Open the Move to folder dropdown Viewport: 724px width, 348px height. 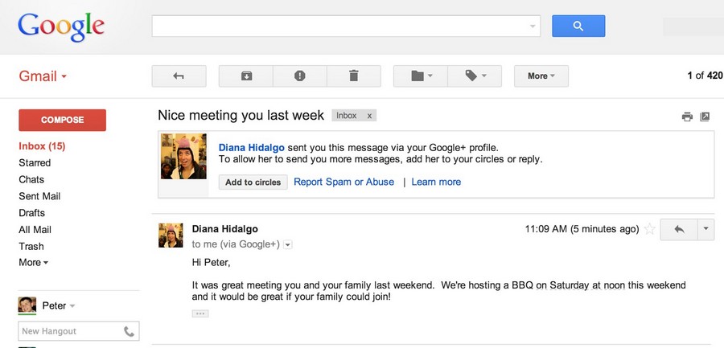(421, 76)
